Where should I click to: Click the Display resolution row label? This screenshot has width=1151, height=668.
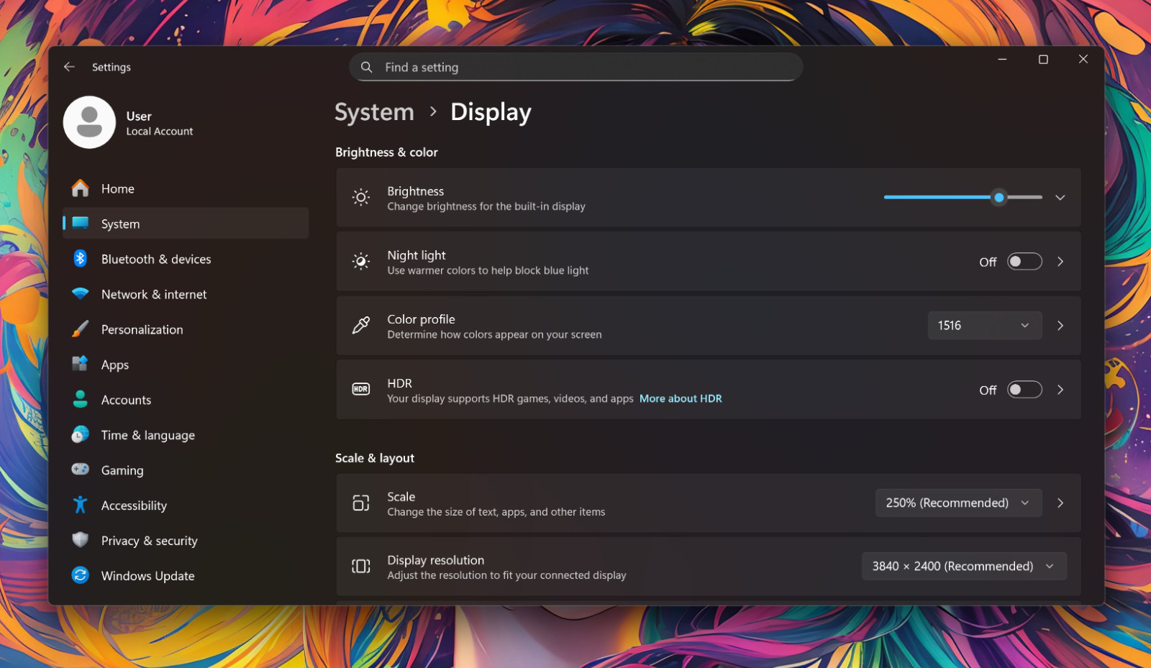pos(435,560)
